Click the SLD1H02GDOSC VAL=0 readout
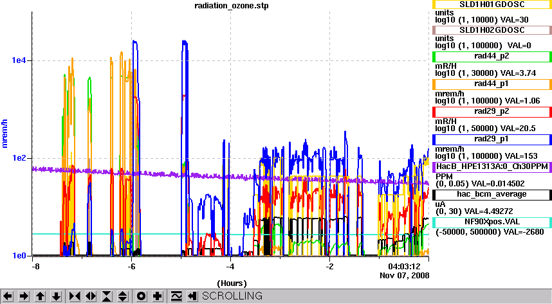Screen dimensions: 552x304 (x=519, y=46)
